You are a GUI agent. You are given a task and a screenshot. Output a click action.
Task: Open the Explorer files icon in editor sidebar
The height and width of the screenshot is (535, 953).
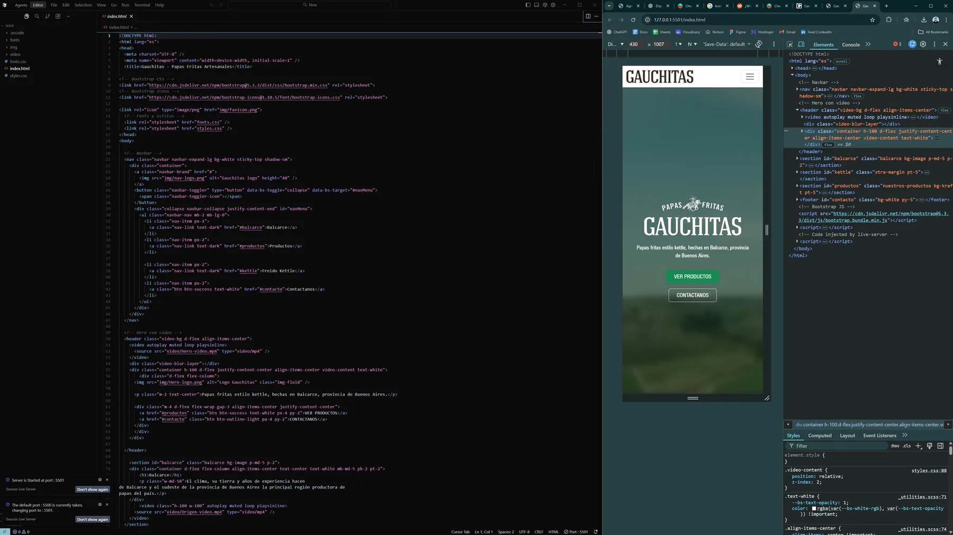tap(26, 16)
